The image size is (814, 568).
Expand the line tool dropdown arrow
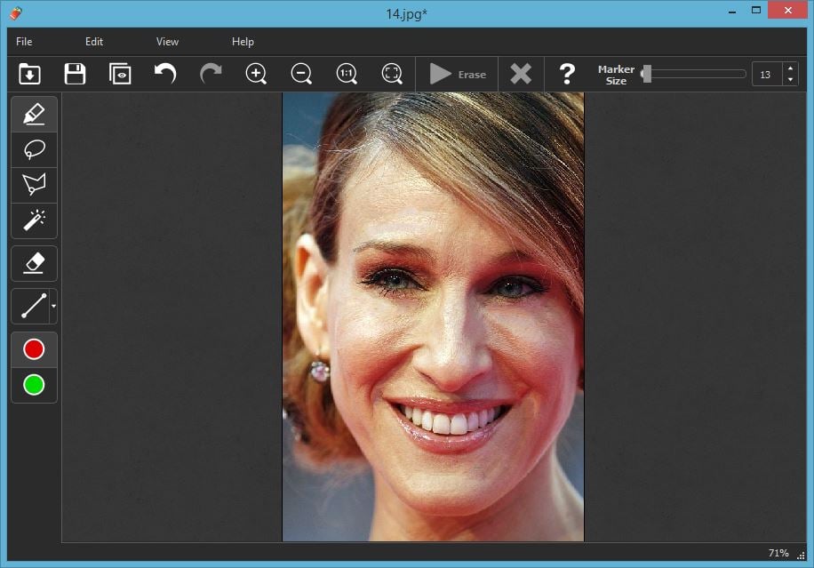coord(53,307)
